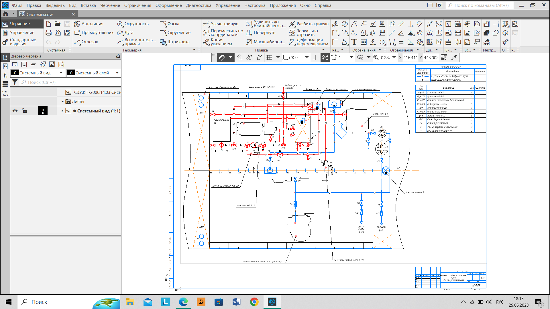The width and height of the screenshot is (550, 309).
Task: Select the parallel constraint icon
Action: pos(401,24)
